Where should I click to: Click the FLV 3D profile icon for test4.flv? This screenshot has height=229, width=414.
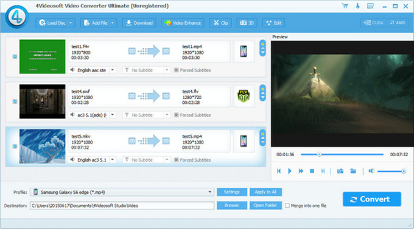coord(244,96)
